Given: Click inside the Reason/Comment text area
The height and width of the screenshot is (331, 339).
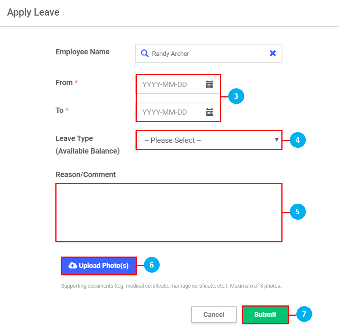Looking at the screenshot, I should (169, 212).
